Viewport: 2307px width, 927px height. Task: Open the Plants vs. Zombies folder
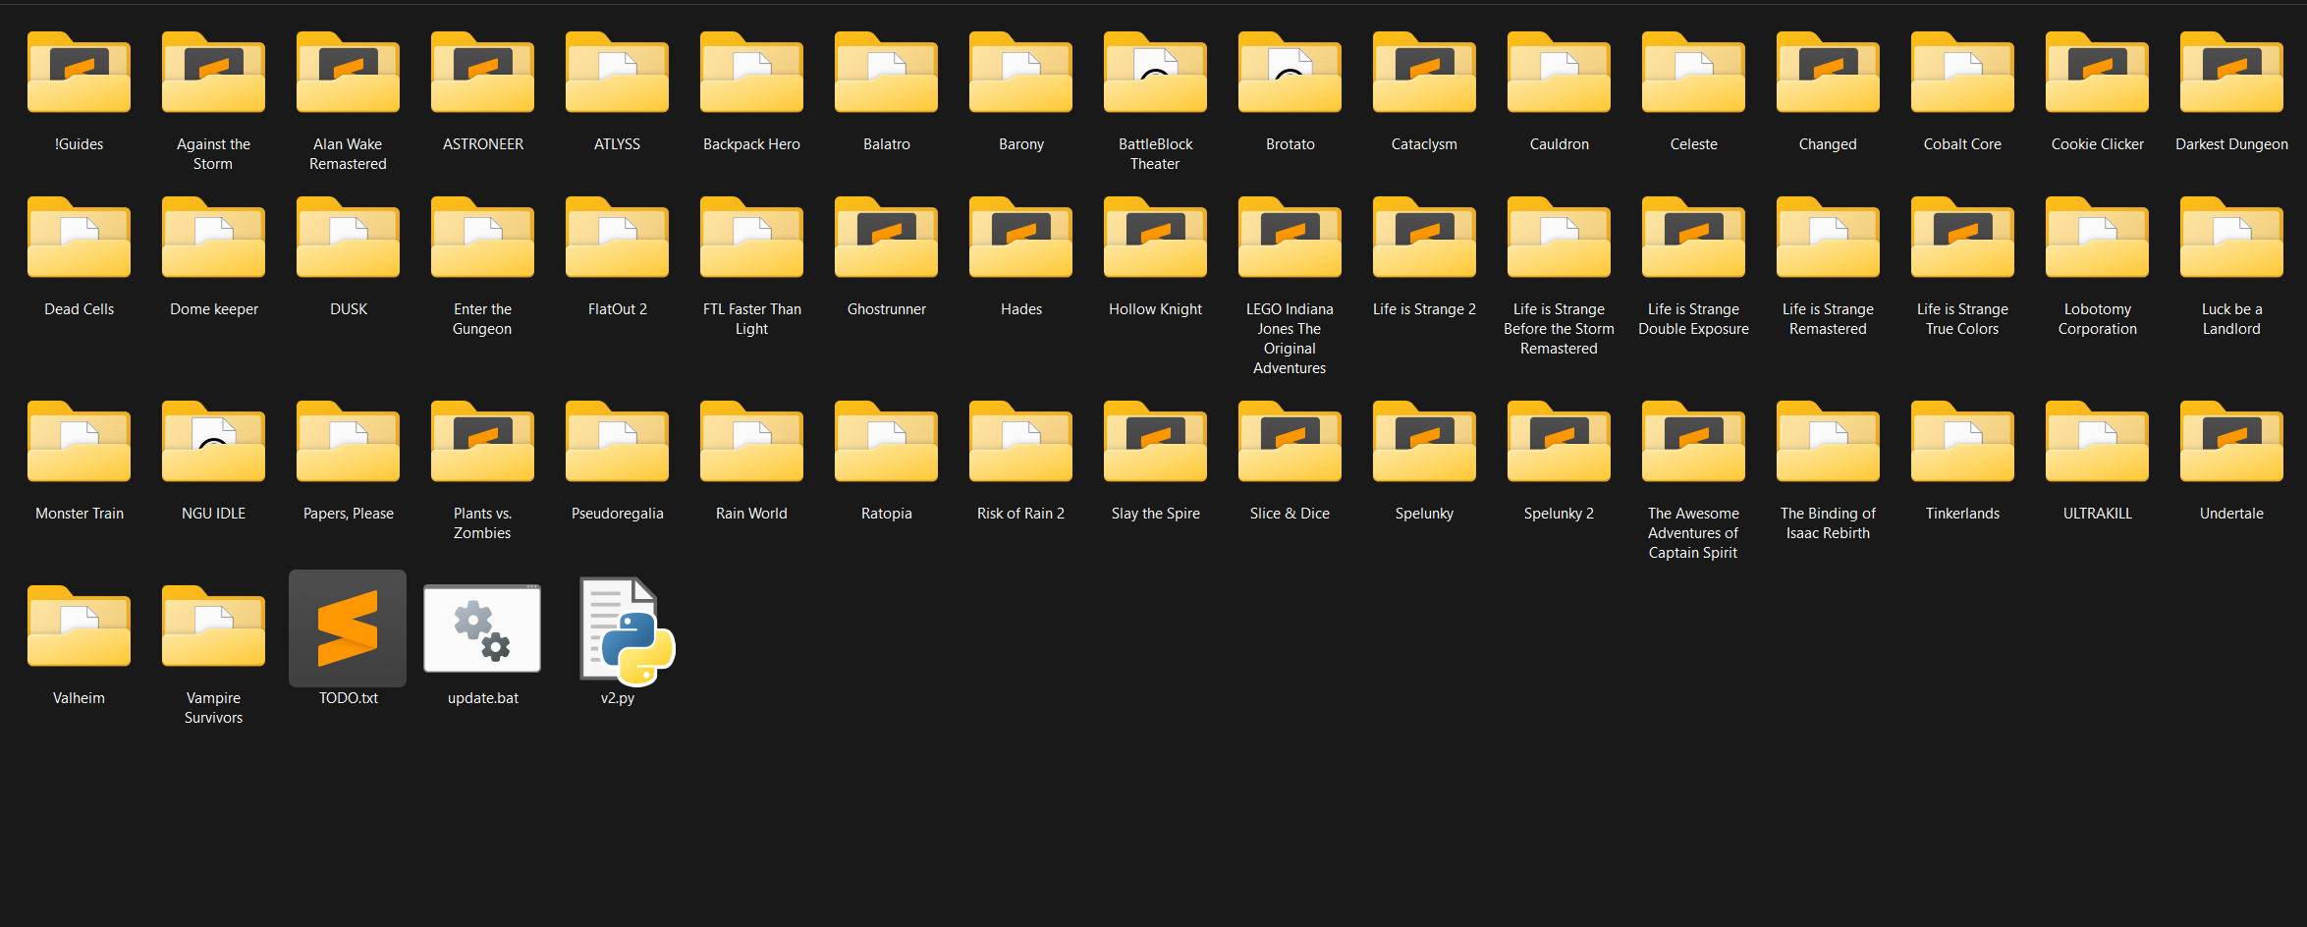click(x=482, y=441)
